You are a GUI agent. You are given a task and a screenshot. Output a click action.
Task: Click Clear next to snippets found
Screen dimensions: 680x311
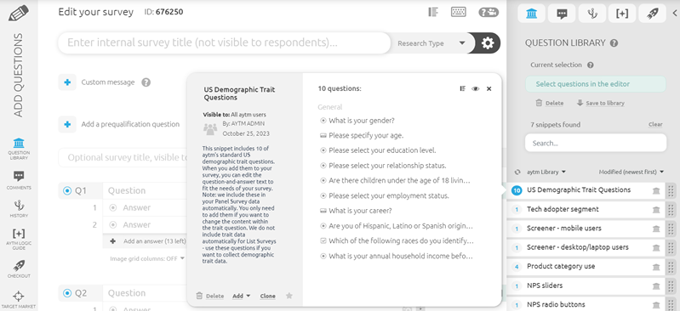pos(655,124)
